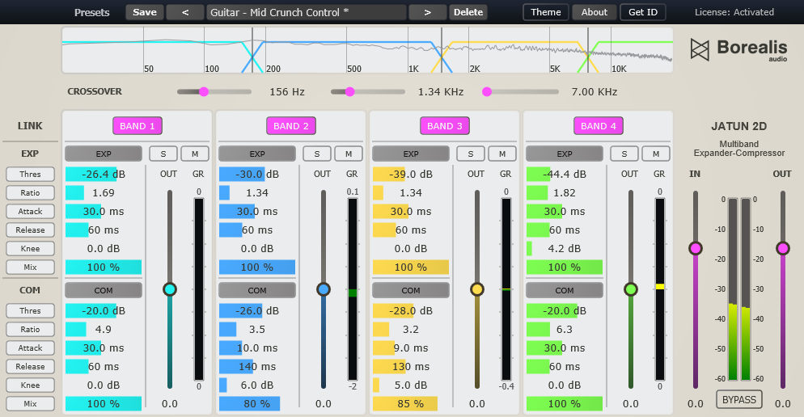Go to the next preset arrow

[x=428, y=12]
